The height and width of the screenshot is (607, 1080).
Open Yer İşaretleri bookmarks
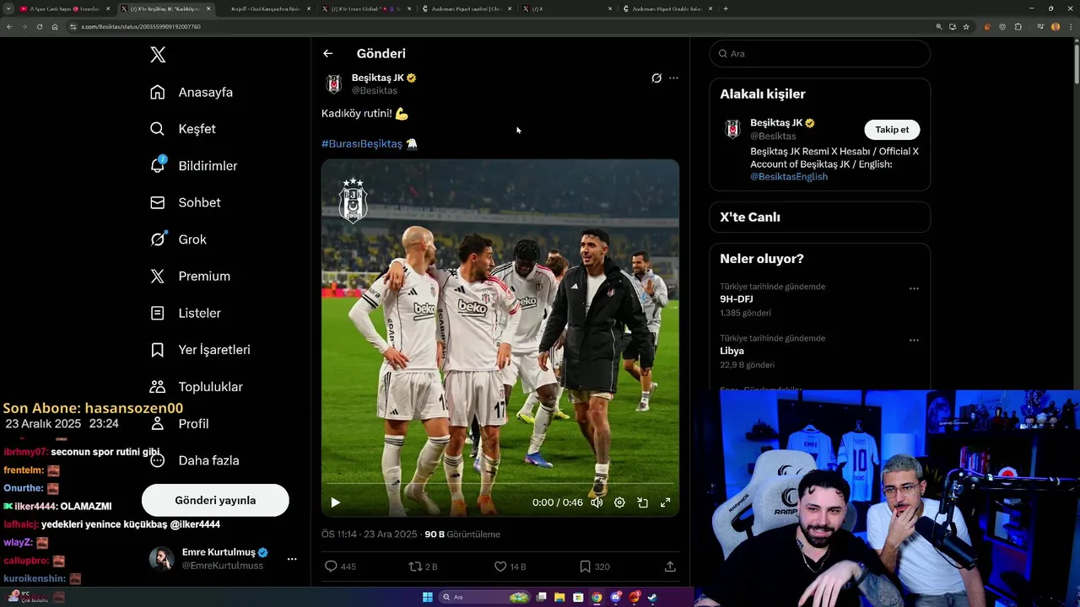click(200, 350)
